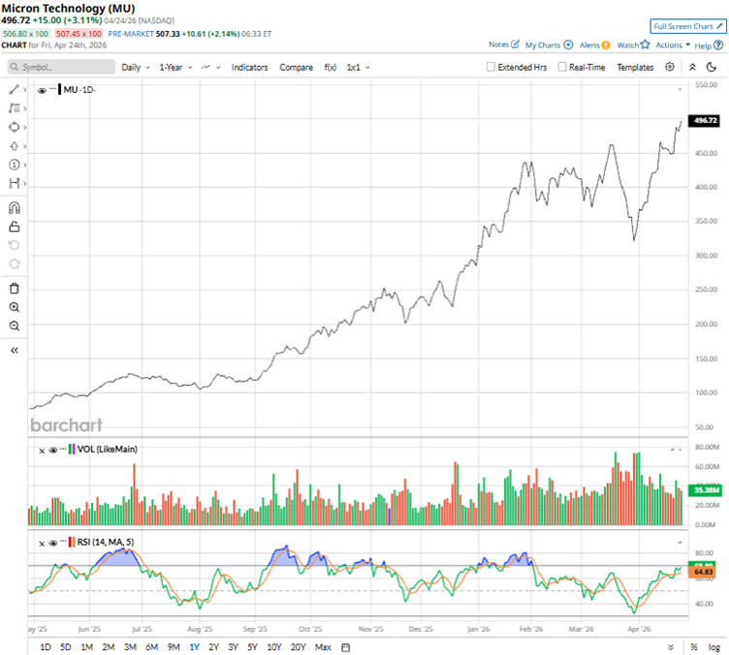Toggle dark mode moon icon

(x=712, y=67)
